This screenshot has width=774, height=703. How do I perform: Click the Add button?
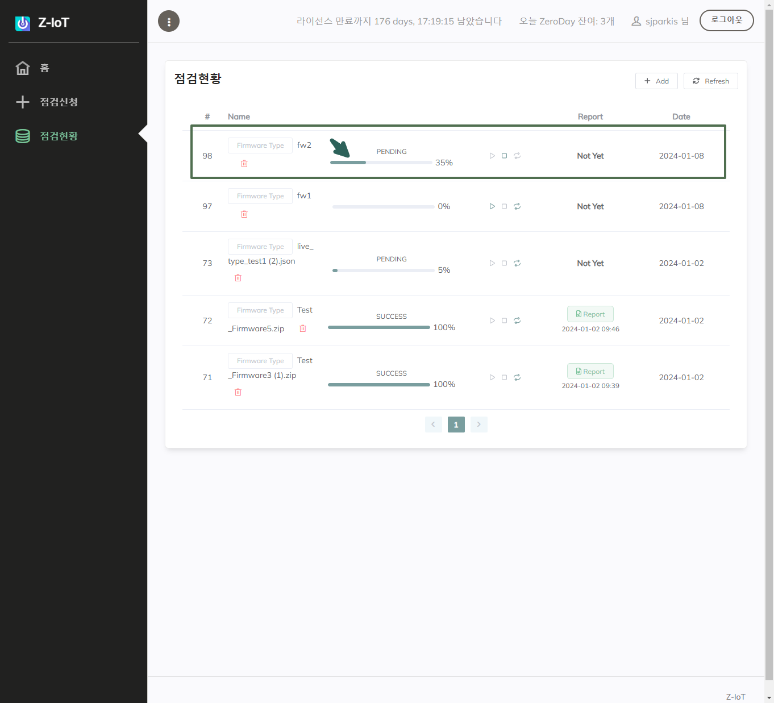point(656,81)
